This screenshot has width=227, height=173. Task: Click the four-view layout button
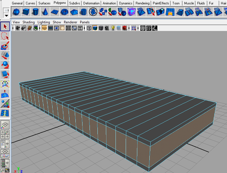[x=5, y=135]
